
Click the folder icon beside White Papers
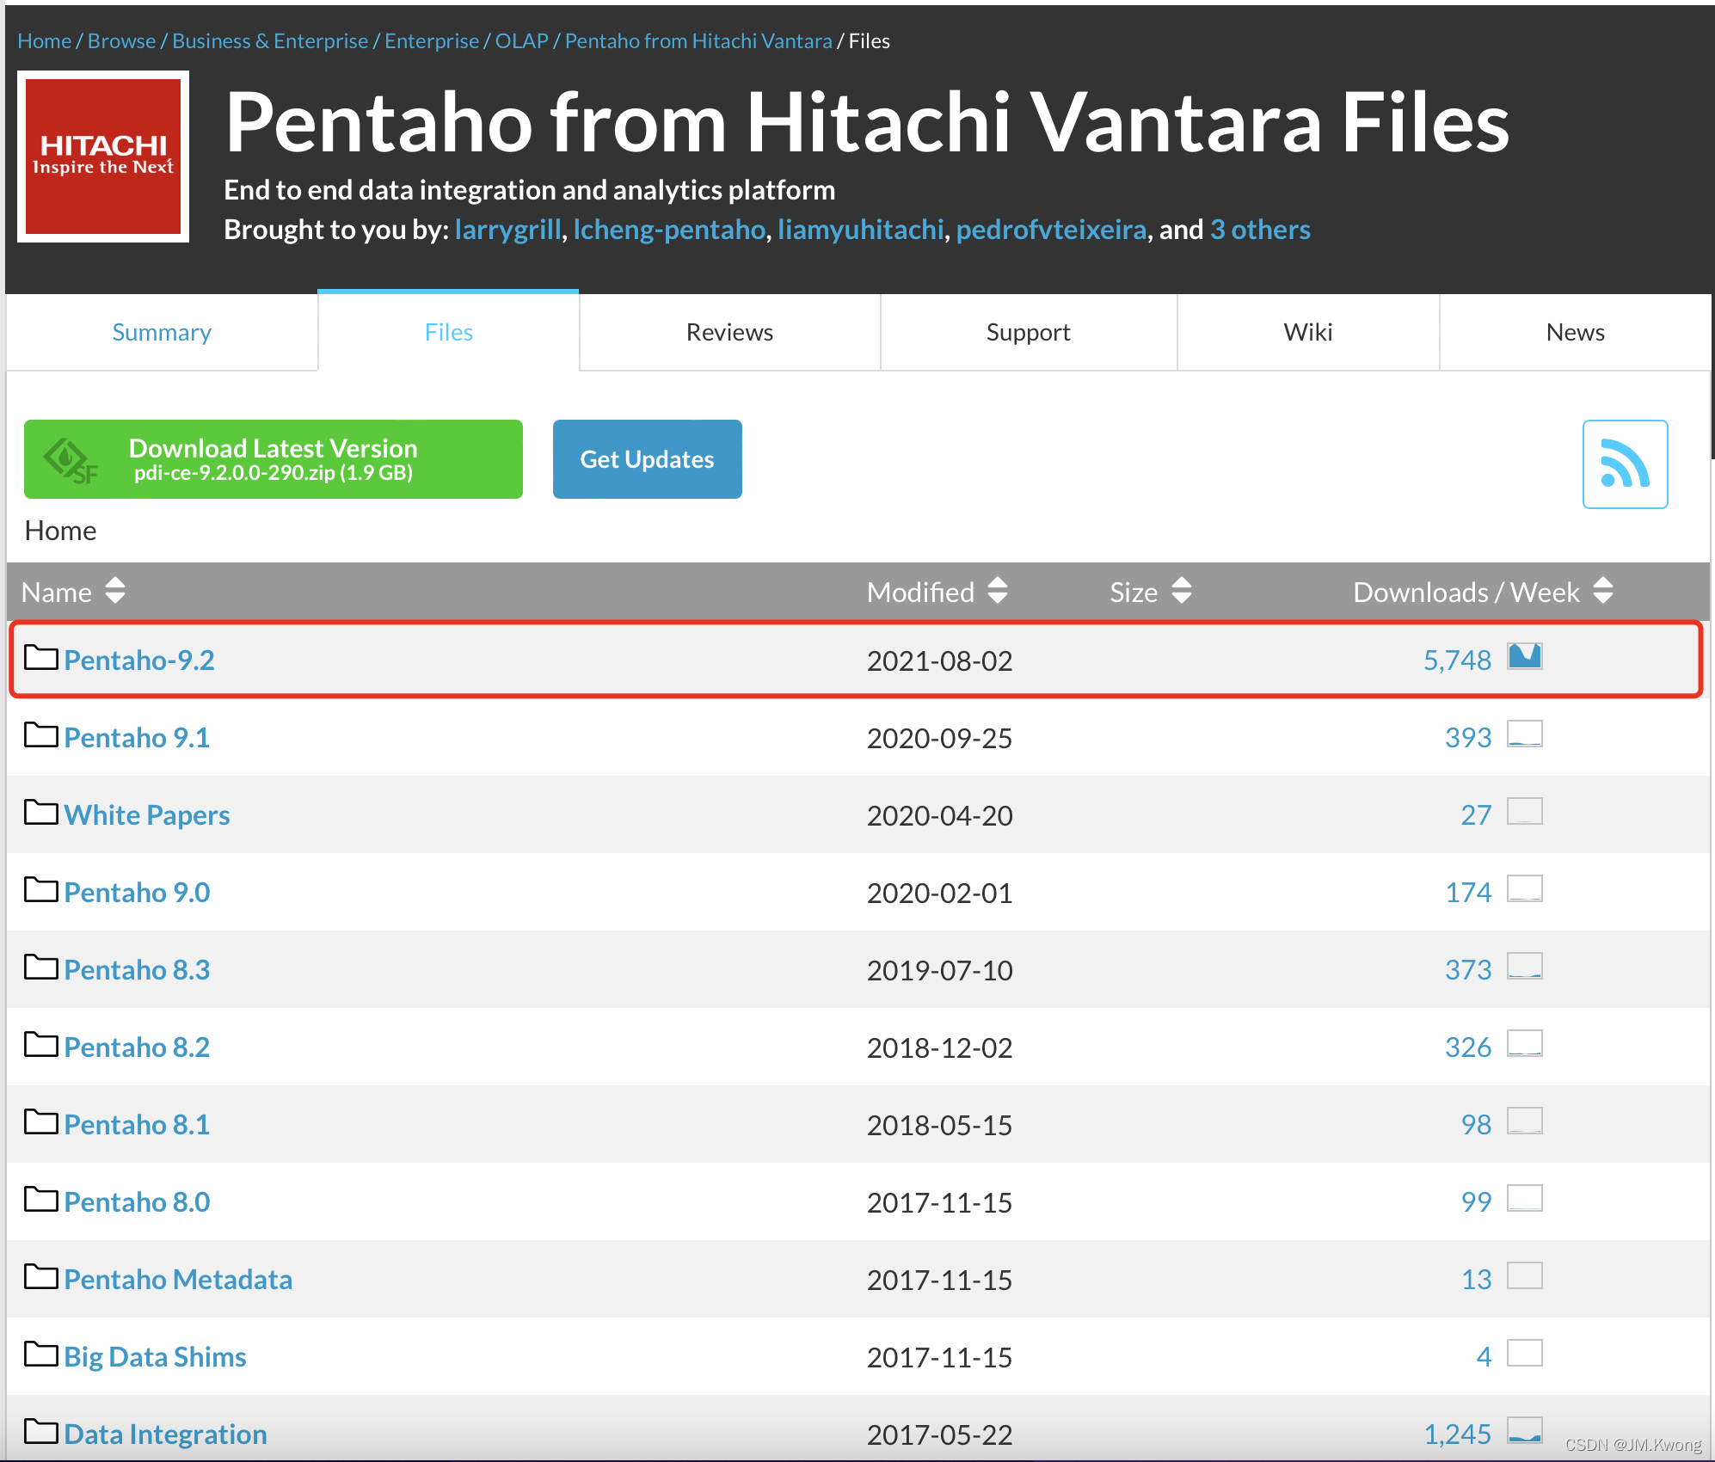click(40, 813)
